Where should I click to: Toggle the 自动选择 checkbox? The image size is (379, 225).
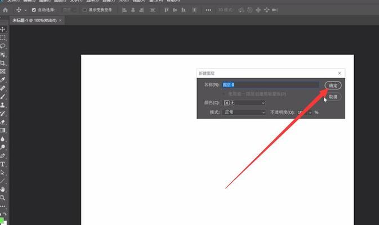34,10
